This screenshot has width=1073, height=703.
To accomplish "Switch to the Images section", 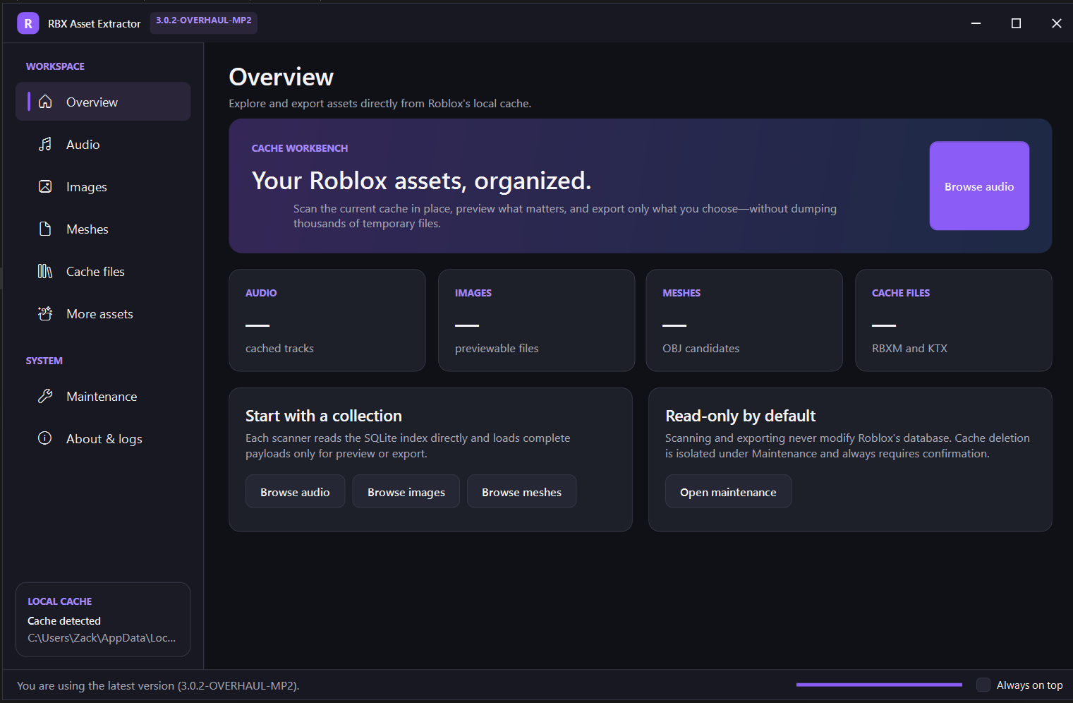I will pos(103,186).
